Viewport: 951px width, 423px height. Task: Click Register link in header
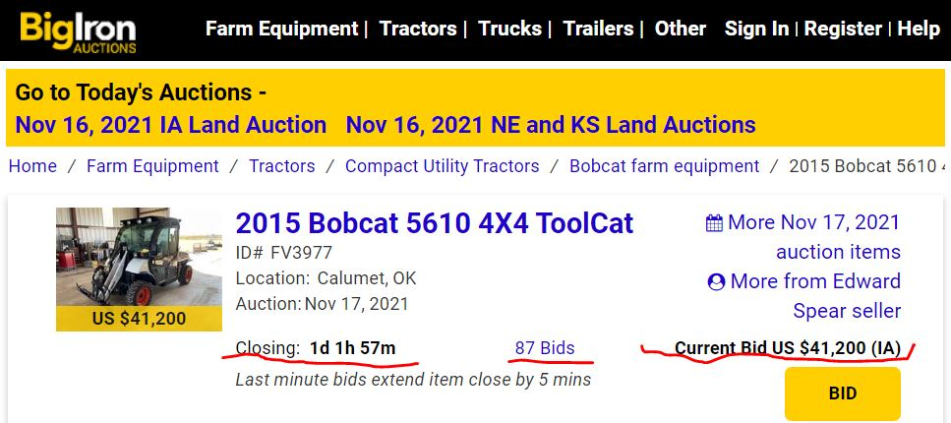[843, 29]
